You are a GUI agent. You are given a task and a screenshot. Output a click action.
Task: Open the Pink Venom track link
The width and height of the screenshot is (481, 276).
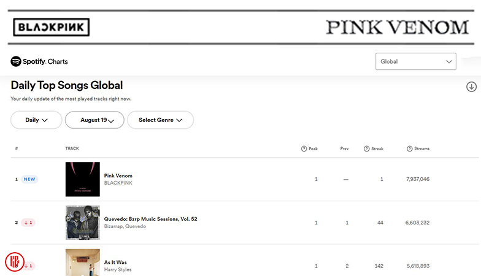118,176
